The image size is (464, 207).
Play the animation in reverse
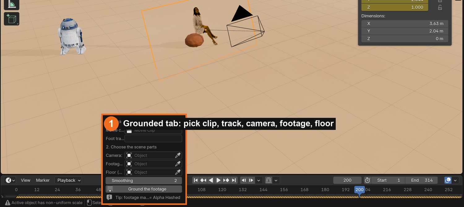211,180
